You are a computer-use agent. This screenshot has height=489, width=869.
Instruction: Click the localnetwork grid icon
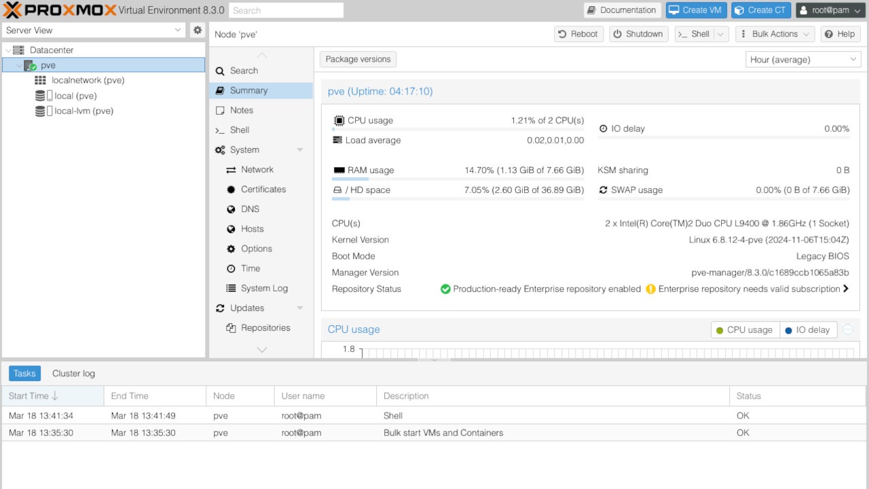tap(41, 80)
